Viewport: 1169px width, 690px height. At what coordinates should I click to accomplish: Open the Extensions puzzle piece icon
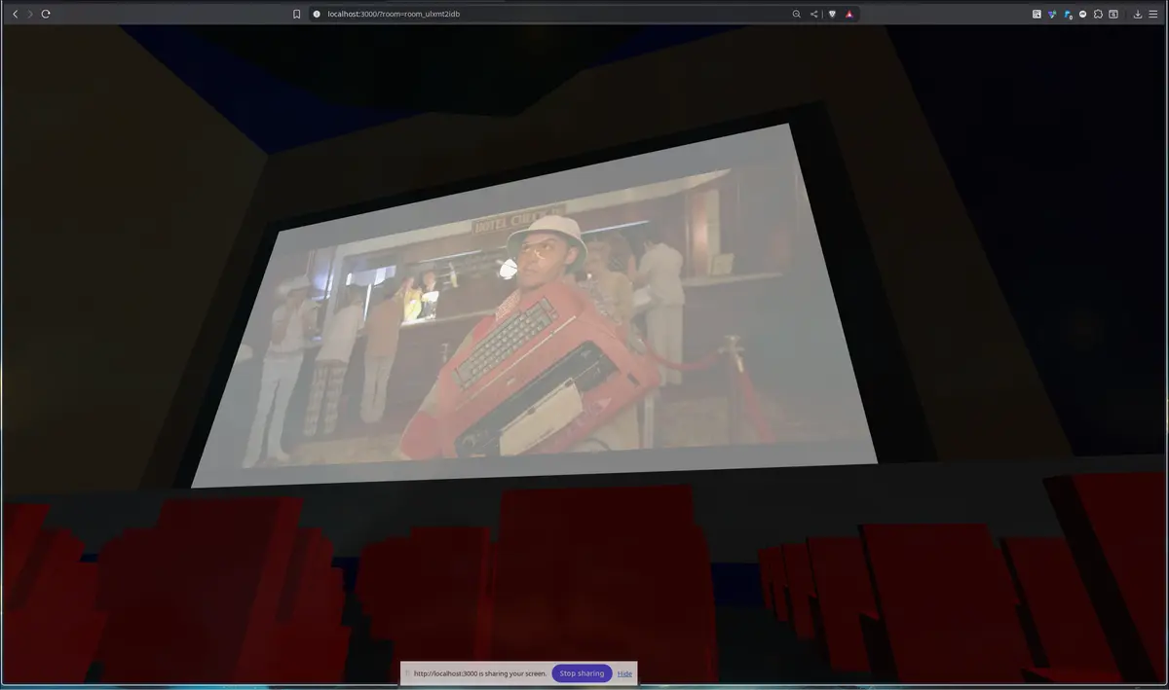point(1098,14)
